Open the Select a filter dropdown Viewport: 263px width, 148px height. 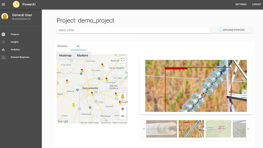(133, 30)
